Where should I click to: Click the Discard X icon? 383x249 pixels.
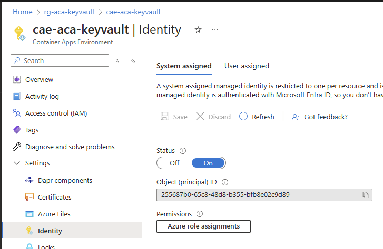click(x=200, y=116)
